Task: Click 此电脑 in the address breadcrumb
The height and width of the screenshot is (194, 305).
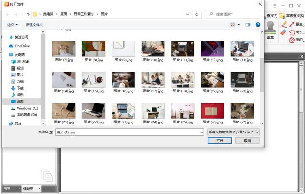Action: coord(48,14)
